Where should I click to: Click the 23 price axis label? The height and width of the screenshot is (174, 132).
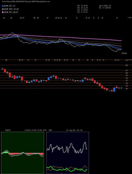(126, 65)
